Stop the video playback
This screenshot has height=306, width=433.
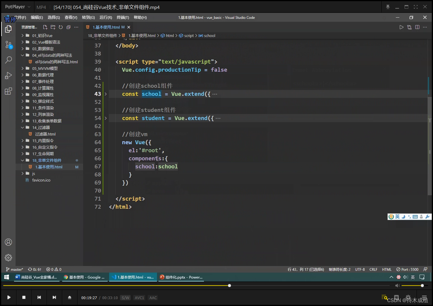pos(24,297)
